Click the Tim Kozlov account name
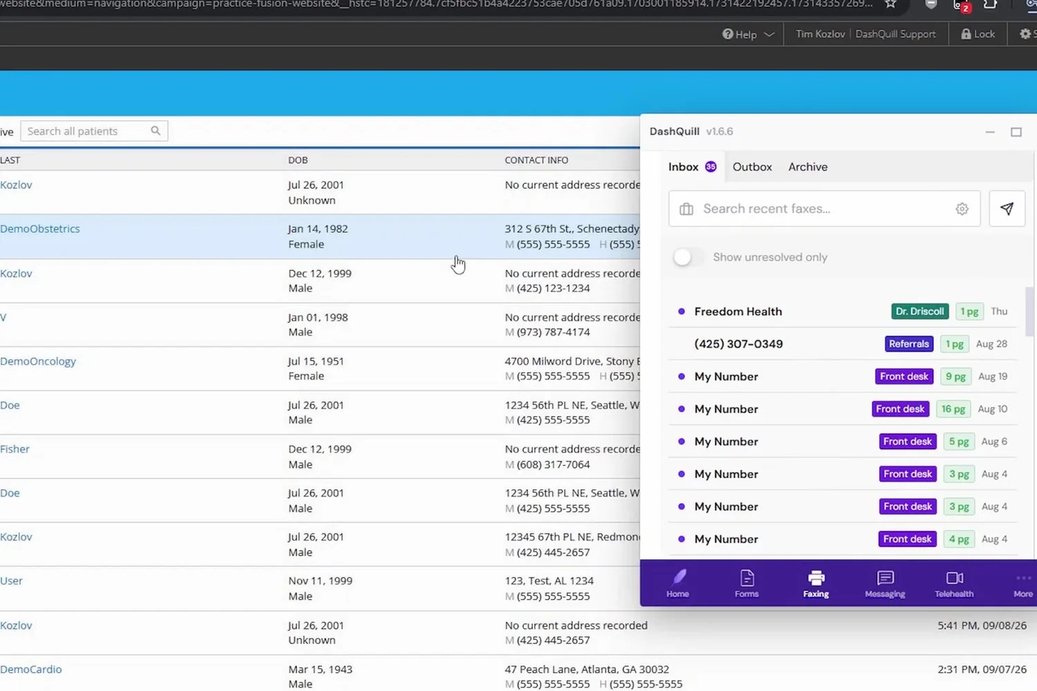The width and height of the screenshot is (1037, 691). [x=820, y=34]
